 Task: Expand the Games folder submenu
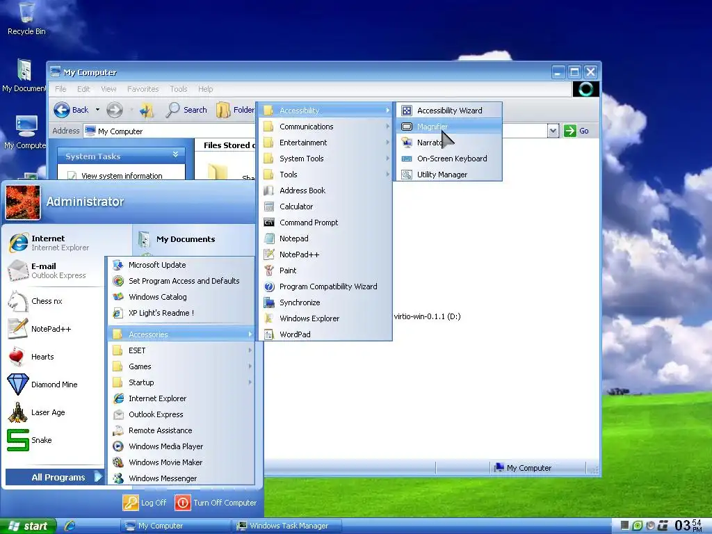pos(181,366)
